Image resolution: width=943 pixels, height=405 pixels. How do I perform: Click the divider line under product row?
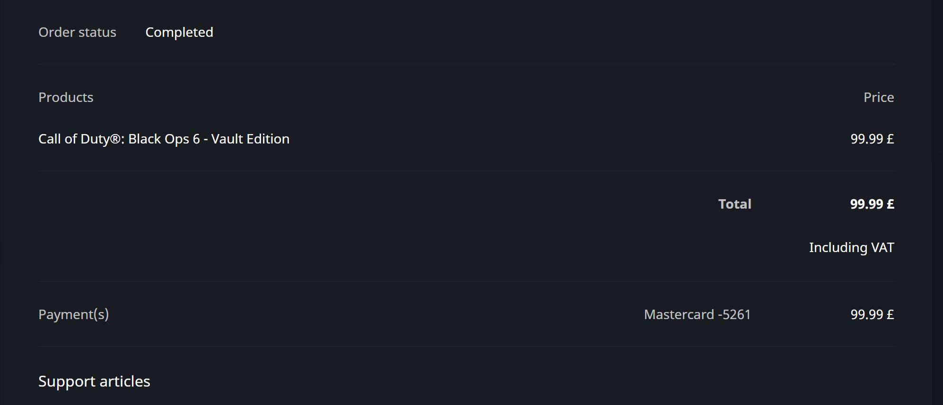tap(466, 171)
